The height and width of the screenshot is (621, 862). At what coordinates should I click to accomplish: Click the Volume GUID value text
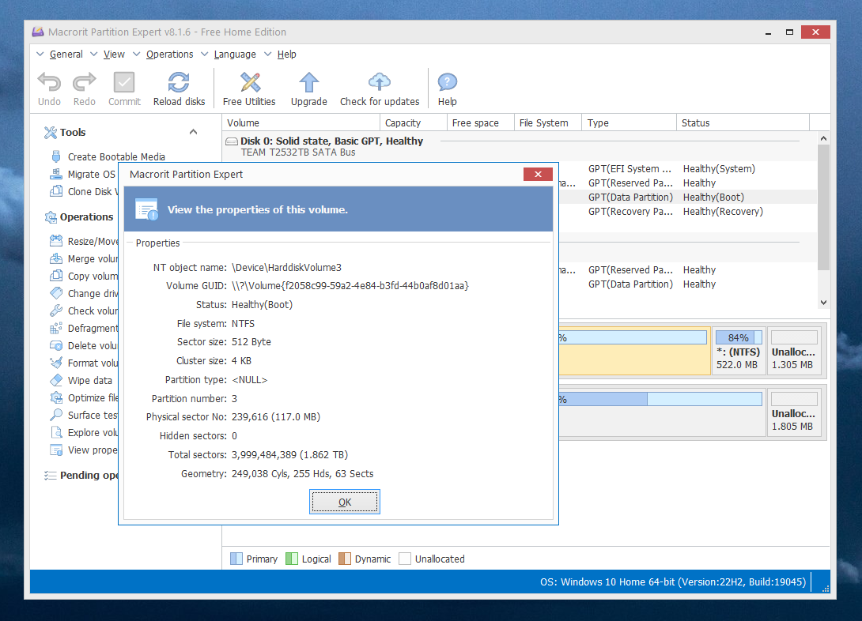pos(350,285)
